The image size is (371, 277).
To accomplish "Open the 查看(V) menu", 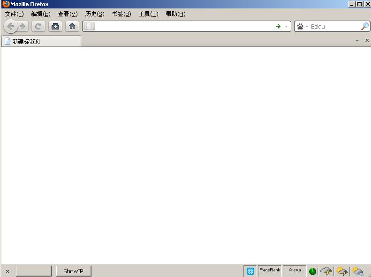I will coord(68,14).
